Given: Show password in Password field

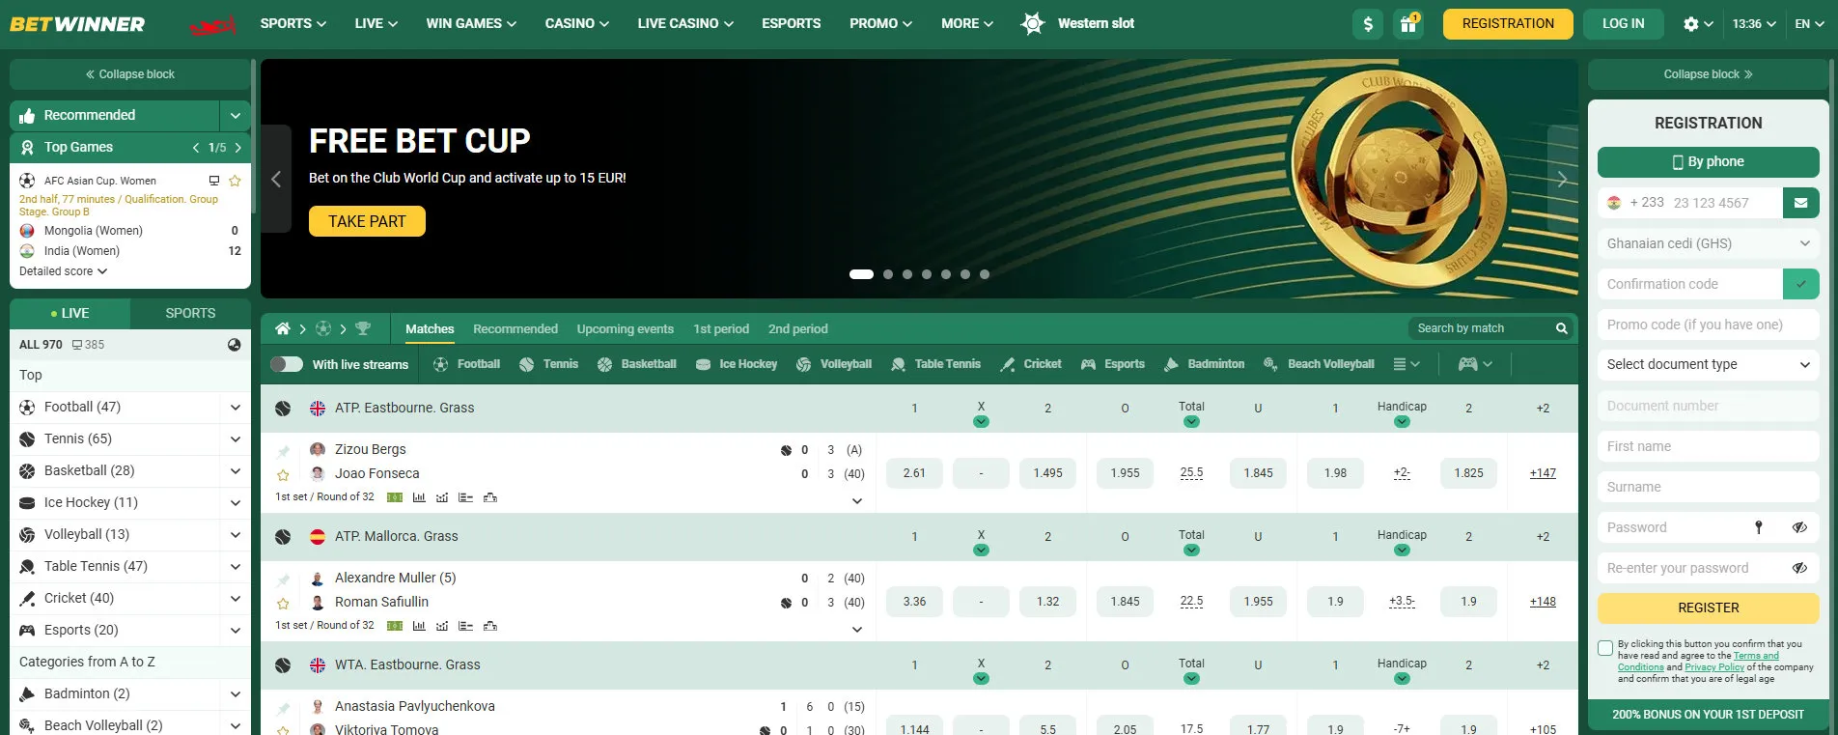Looking at the screenshot, I should tap(1799, 527).
